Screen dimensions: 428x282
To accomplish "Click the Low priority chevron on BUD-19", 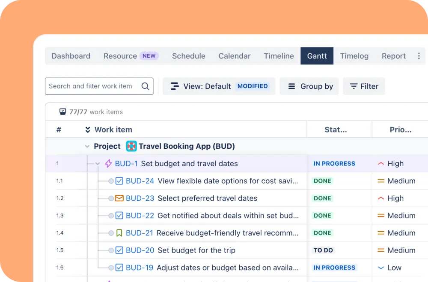I will (x=381, y=267).
